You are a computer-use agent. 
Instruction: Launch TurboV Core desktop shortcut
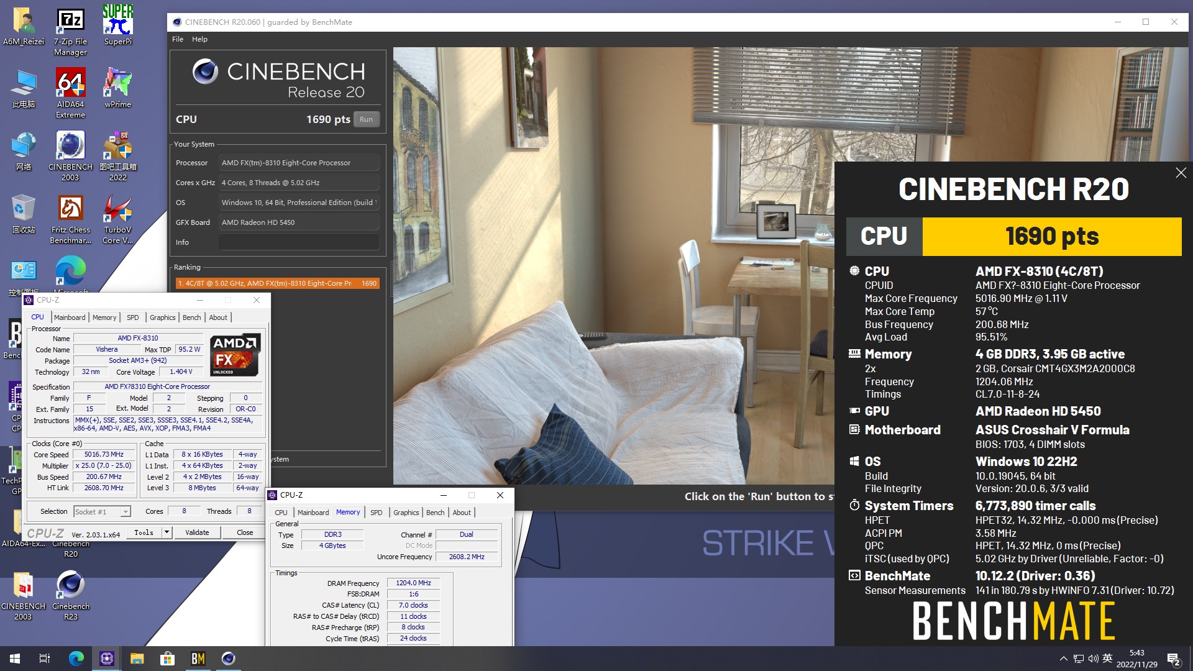coord(118,219)
